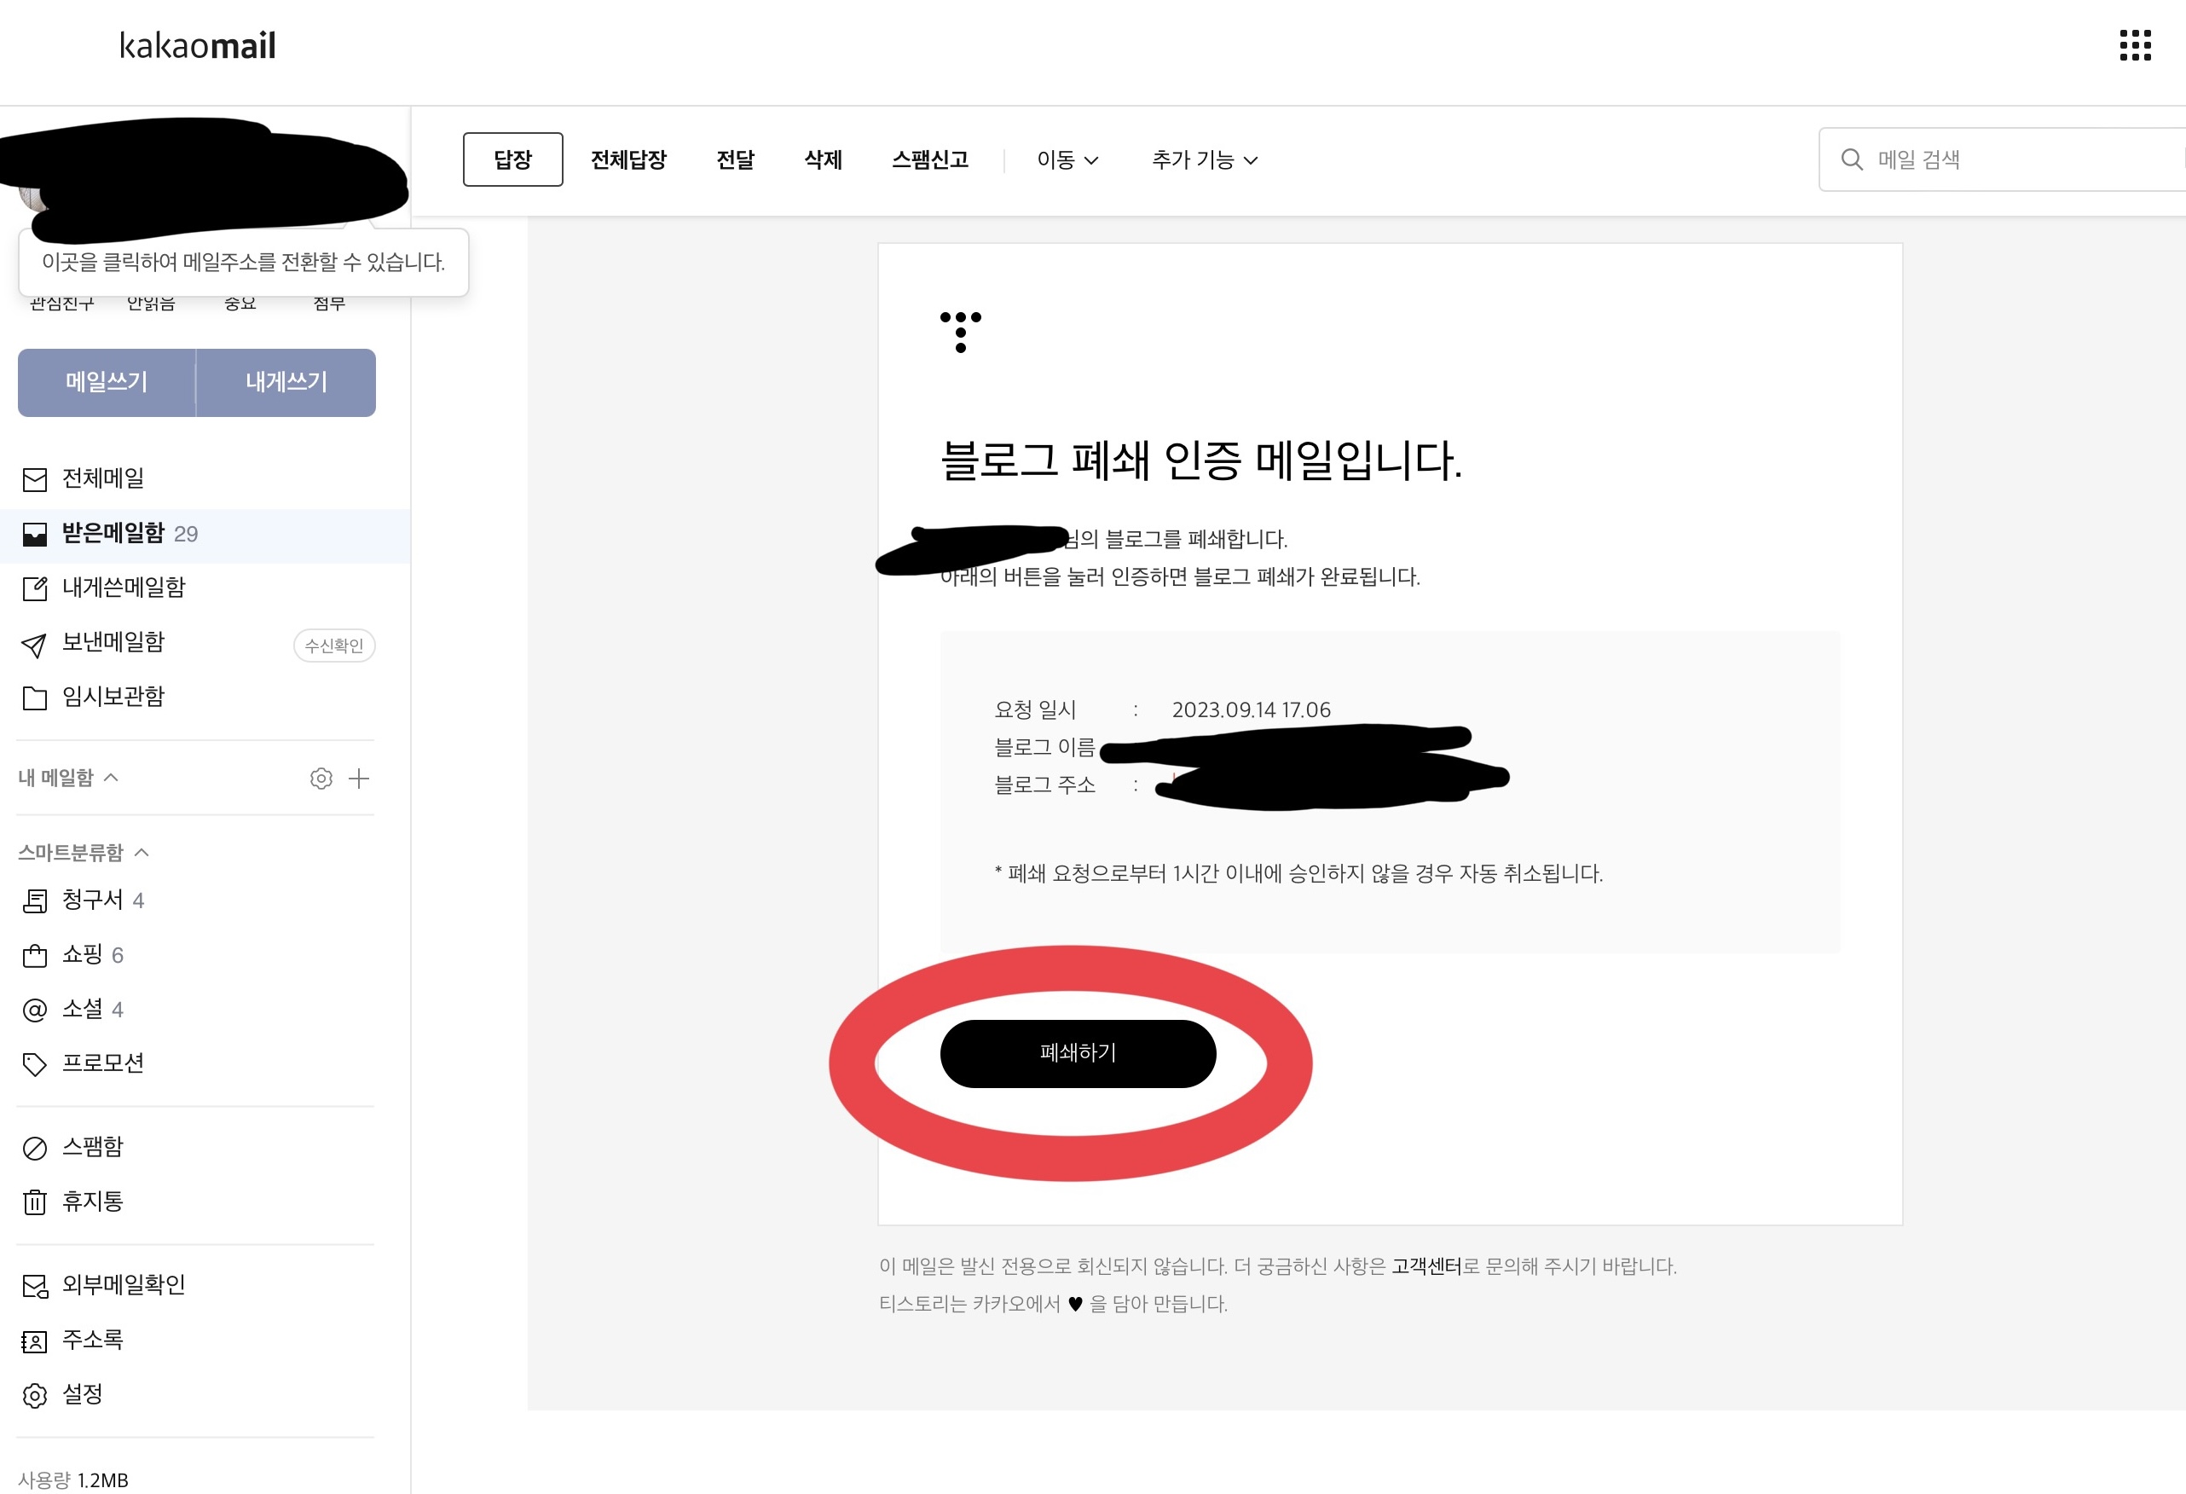This screenshot has width=2186, height=1494.
Task: Select 받은메일함 inbox folder
Action: [113, 534]
